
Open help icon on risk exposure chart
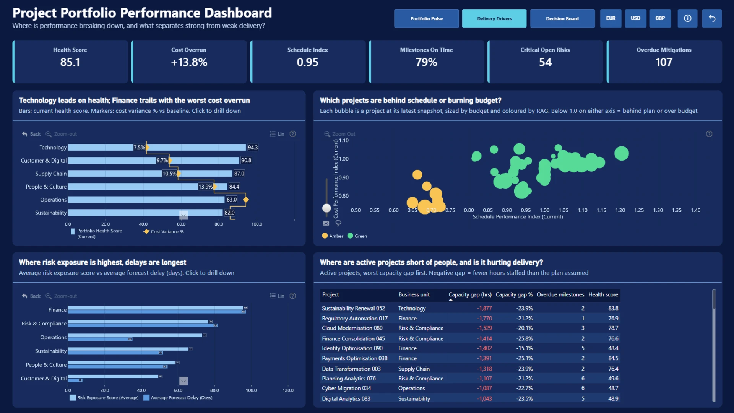pos(293,296)
